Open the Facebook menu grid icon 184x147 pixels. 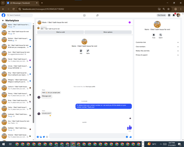point(169,15)
